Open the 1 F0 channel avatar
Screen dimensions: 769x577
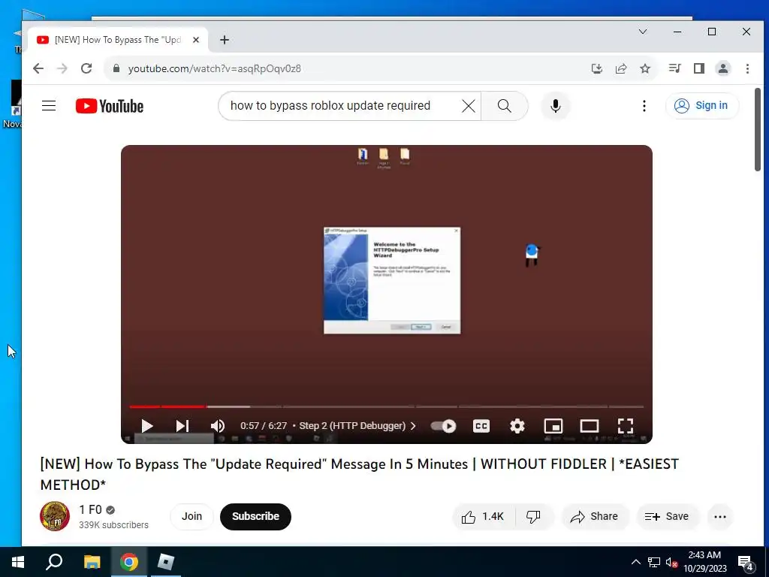(x=54, y=516)
